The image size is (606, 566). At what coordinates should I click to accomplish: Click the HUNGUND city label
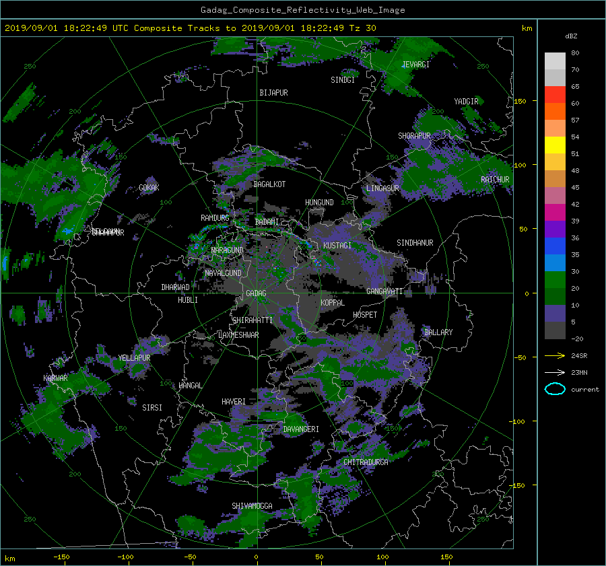[x=319, y=203]
